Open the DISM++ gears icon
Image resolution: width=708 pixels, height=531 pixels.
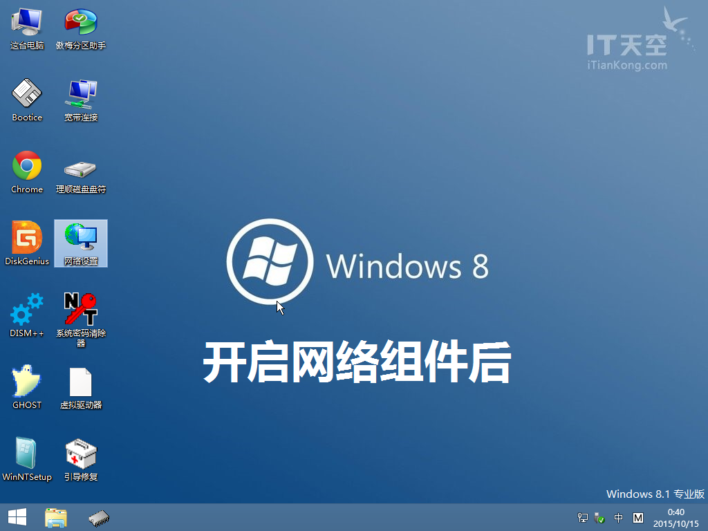click(27, 310)
